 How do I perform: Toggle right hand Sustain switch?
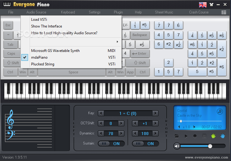(x=145, y=144)
